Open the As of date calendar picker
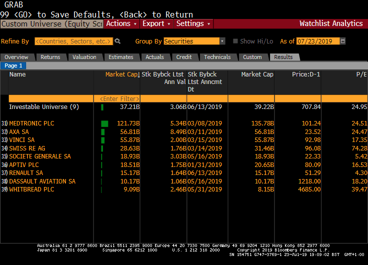368x265 pixels. pos(342,41)
